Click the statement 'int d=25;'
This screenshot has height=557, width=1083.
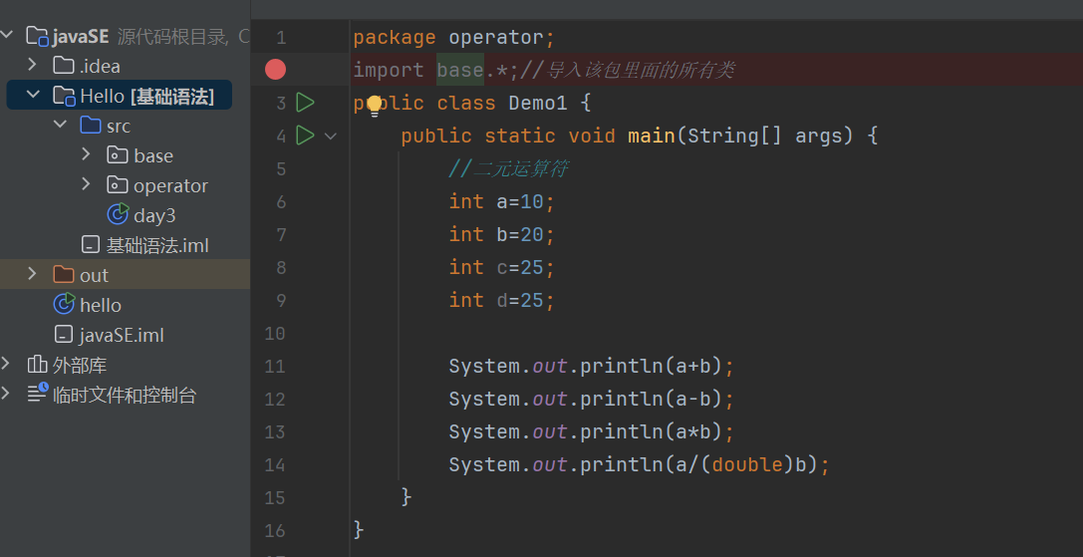point(502,300)
